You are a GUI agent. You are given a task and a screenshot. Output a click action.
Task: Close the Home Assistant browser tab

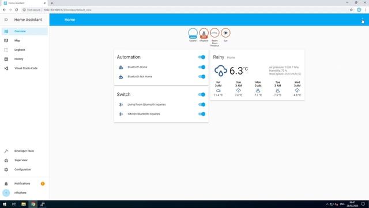(x=44, y=3)
